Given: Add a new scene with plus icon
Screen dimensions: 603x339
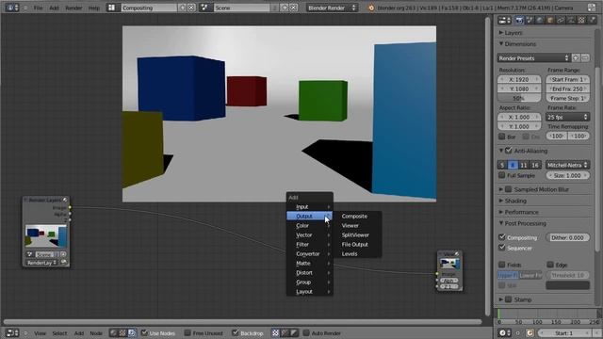Looking at the screenshot, I should pos(285,8).
